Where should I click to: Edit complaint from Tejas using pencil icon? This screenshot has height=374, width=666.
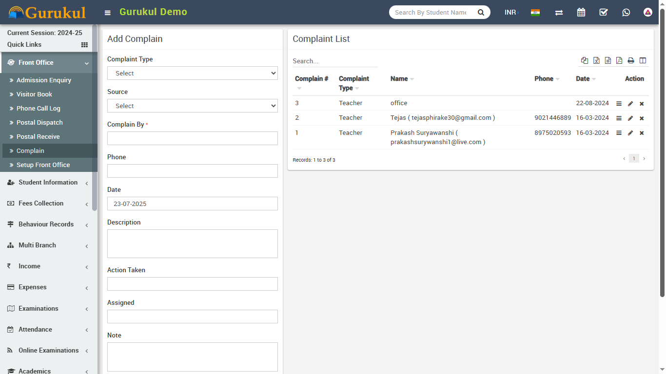pyautogui.click(x=630, y=118)
